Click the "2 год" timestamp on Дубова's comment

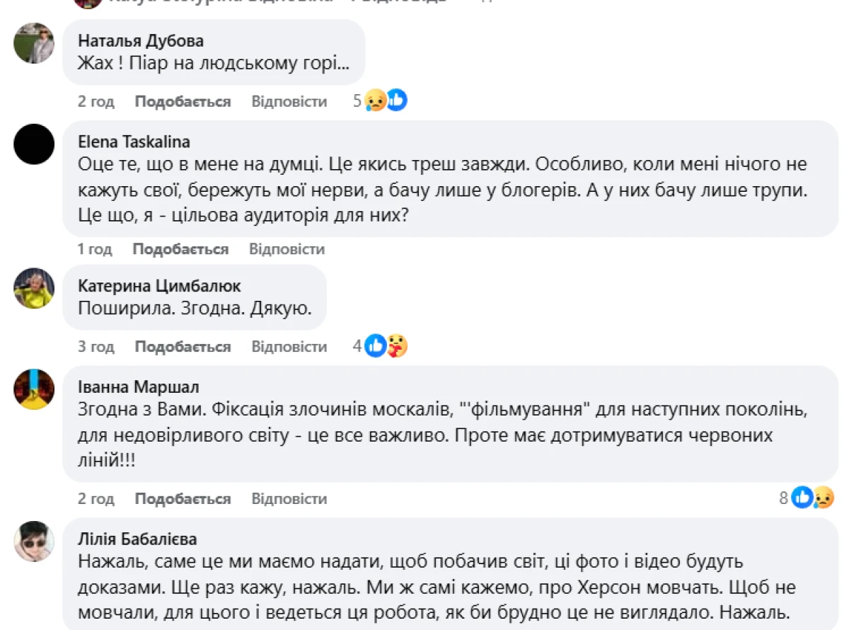coord(96,101)
